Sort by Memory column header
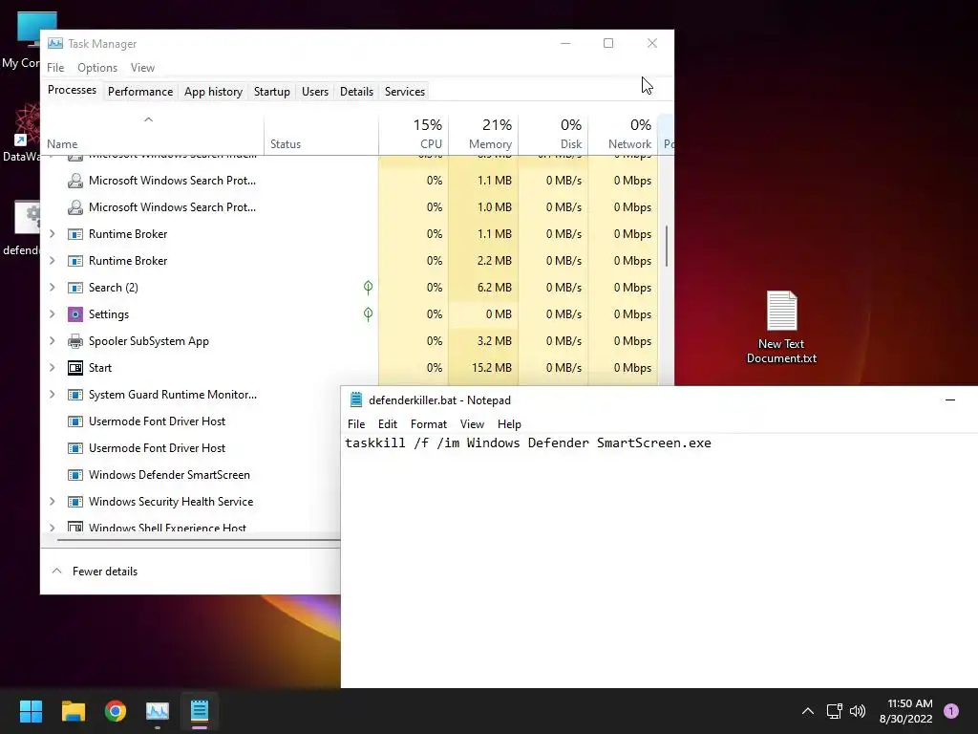The width and height of the screenshot is (978, 734). (x=483, y=134)
